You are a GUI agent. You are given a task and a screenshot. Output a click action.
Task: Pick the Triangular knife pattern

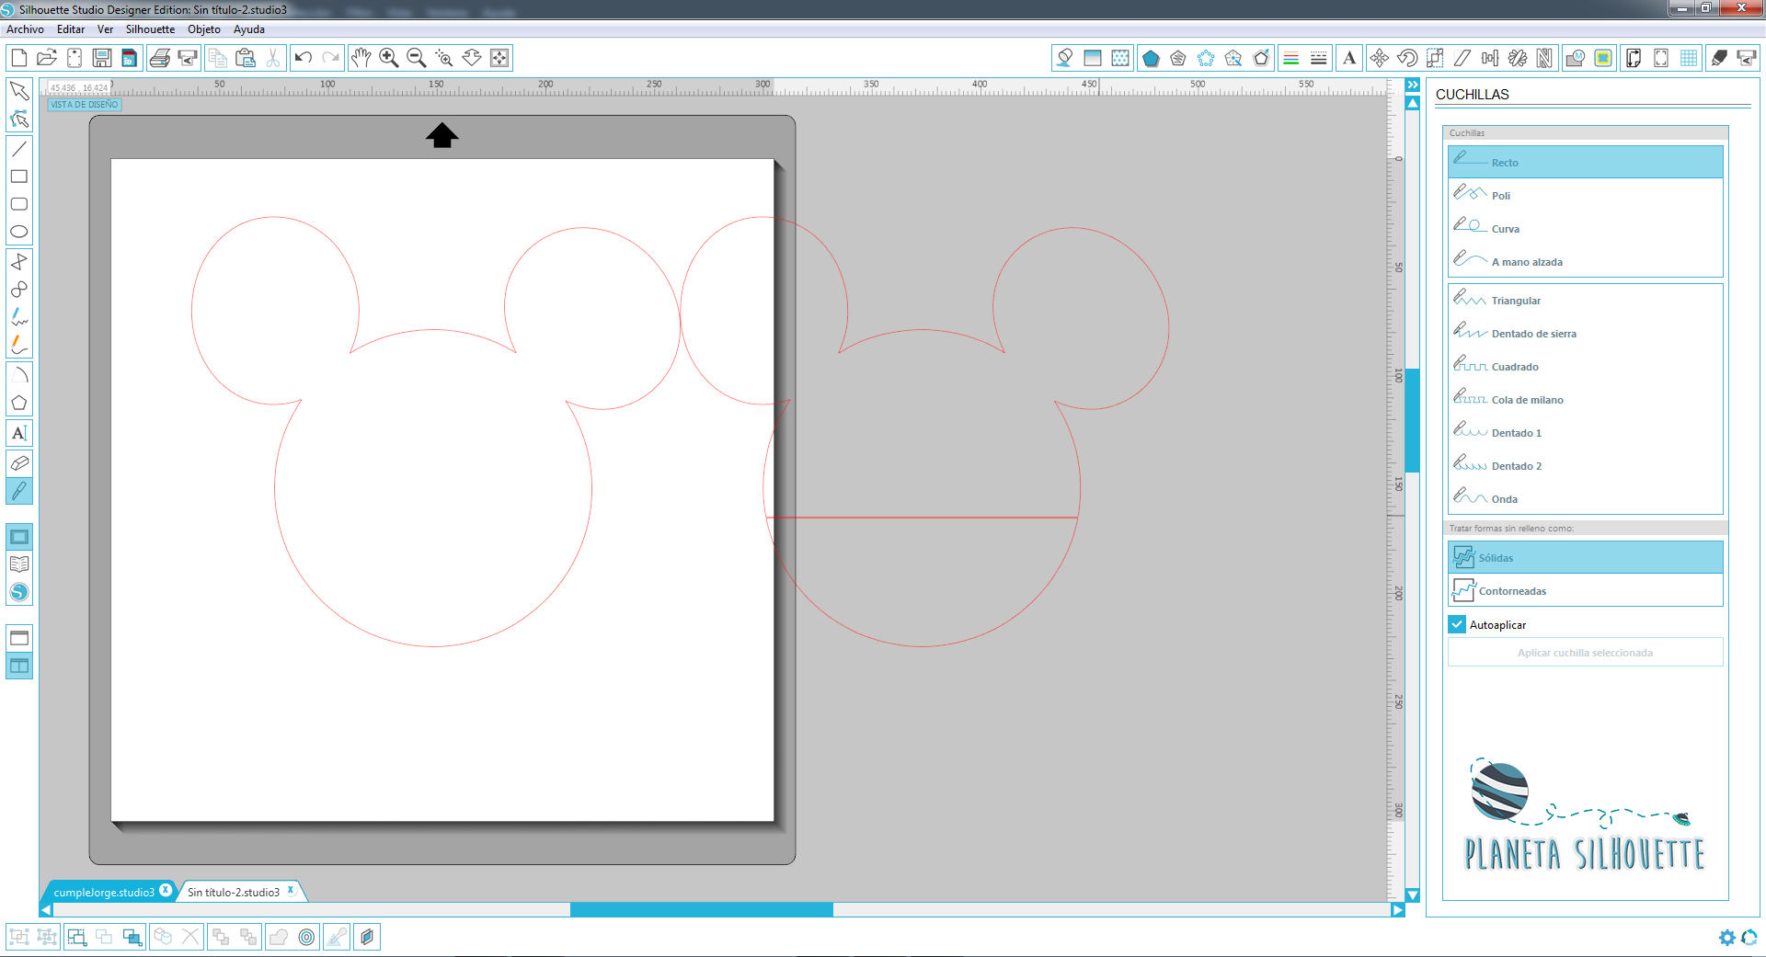point(1586,300)
